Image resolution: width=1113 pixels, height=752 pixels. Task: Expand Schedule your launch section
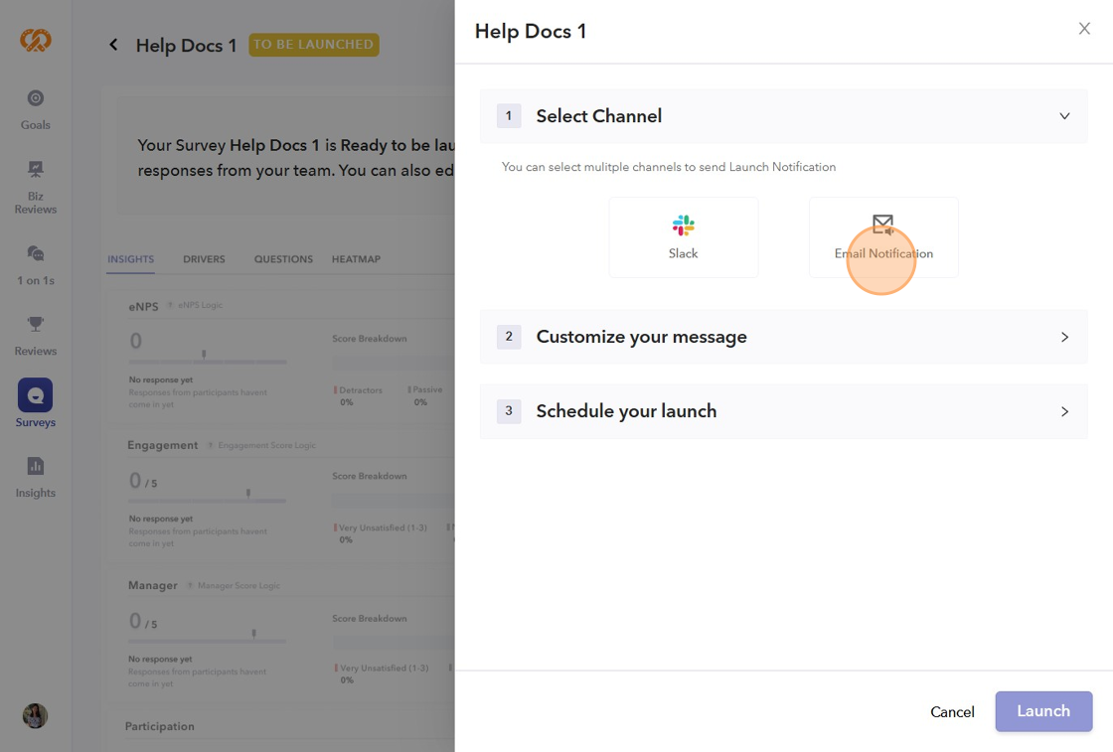(1064, 411)
